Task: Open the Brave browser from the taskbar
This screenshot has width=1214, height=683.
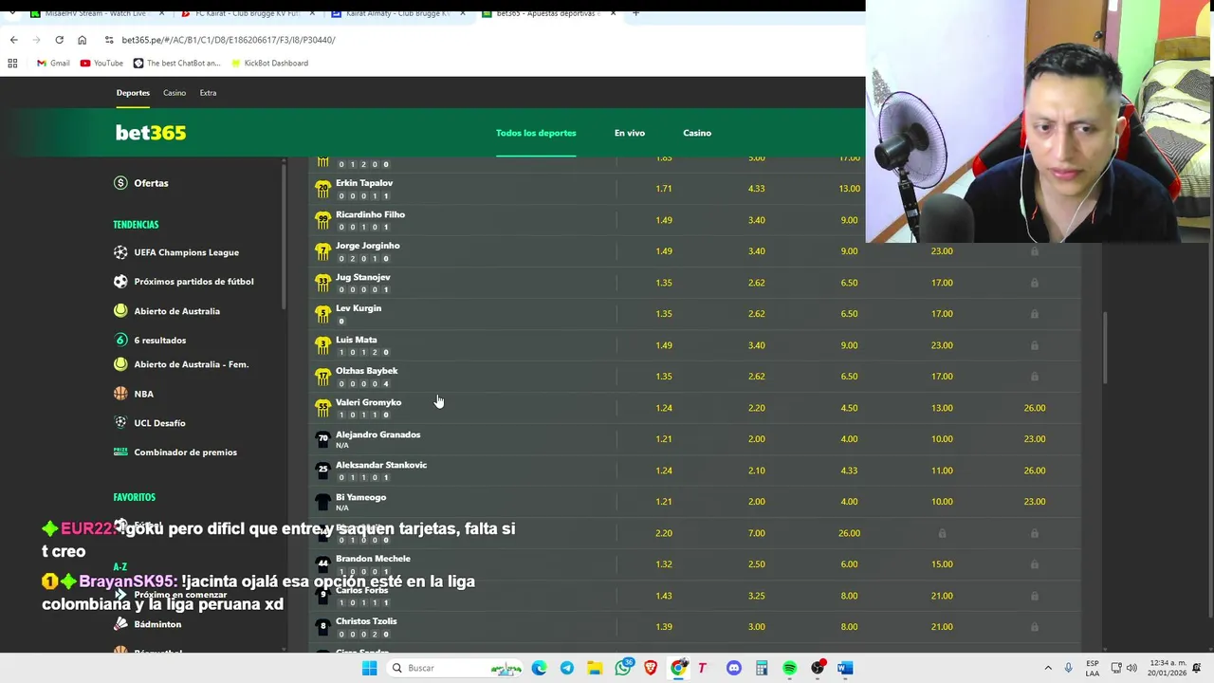Action: click(x=651, y=668)
